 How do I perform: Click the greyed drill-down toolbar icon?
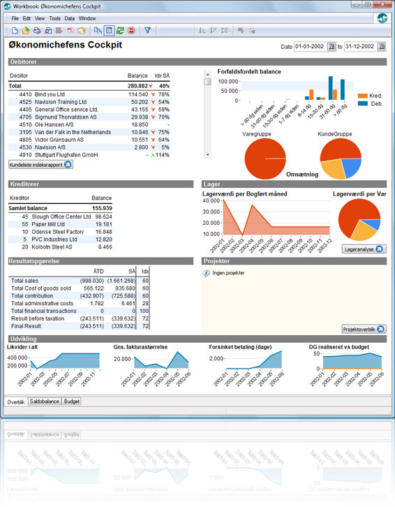click(x=241, y=31)
